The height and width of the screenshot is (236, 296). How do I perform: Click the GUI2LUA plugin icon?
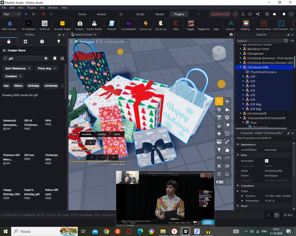(44, 24)
